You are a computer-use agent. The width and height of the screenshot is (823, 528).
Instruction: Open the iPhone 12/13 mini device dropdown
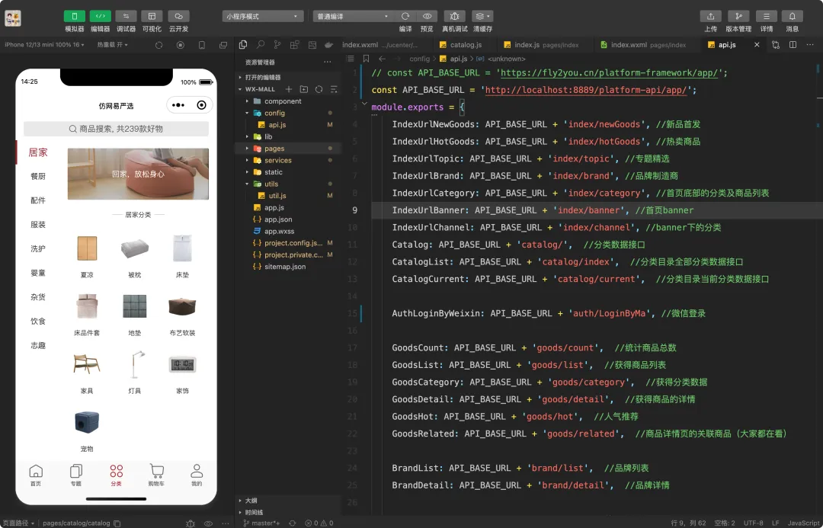[x=45, y=45]
